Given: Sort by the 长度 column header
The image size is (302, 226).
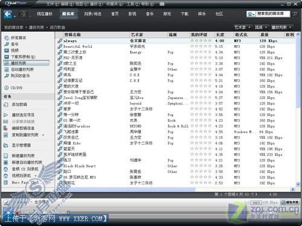Looking at the screenshot, I should point(223,34).
